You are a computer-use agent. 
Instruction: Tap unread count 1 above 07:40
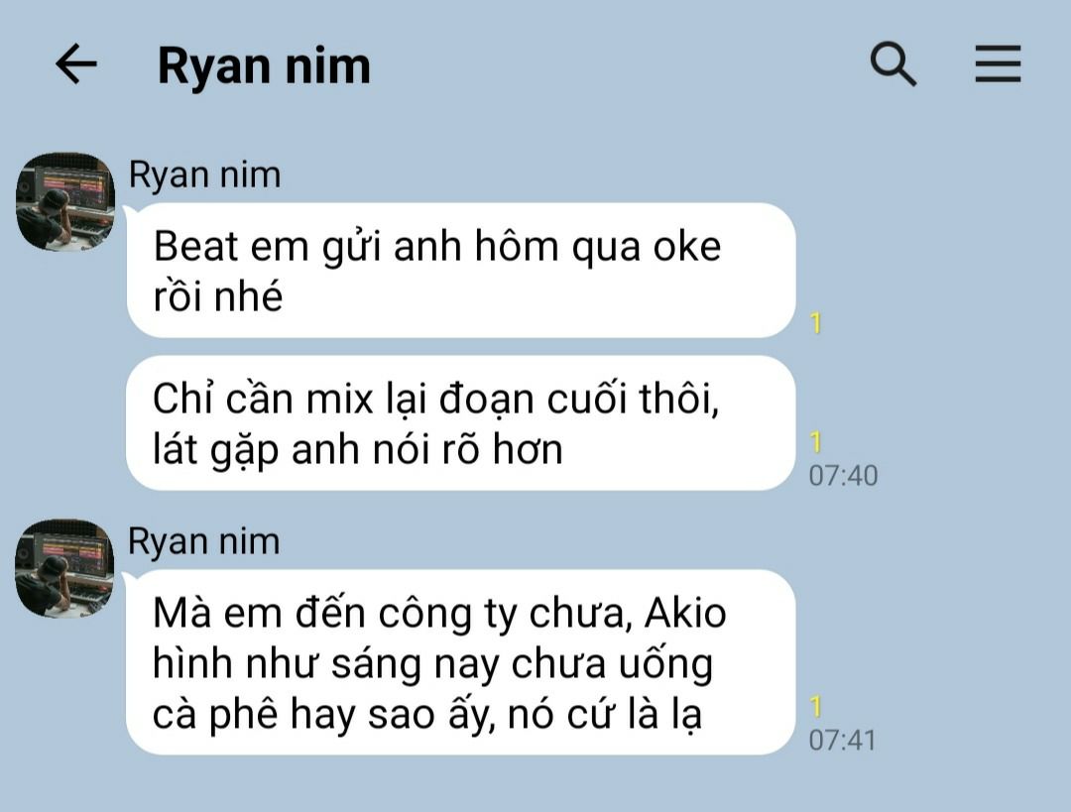click(815, 442)
